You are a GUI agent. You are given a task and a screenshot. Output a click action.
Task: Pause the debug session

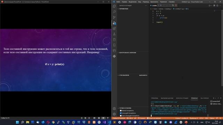coord(161,6)
